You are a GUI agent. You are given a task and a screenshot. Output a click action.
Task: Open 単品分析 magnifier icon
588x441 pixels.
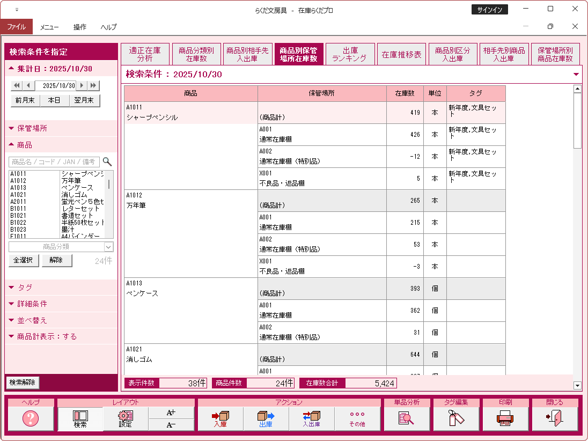[407, 418]
